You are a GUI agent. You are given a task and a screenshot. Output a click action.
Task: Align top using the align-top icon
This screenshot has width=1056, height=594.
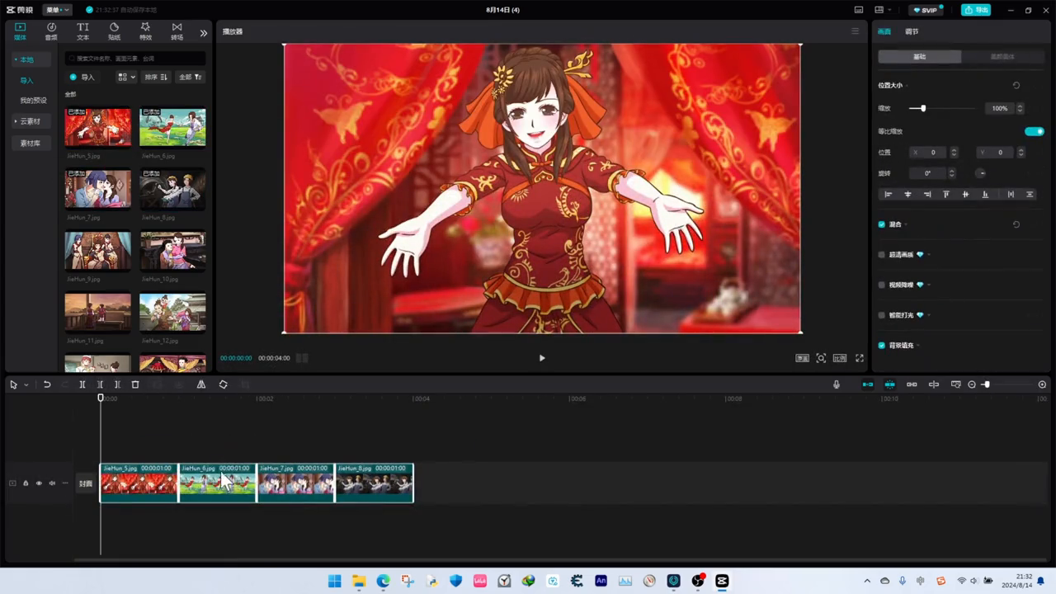tap(946, 195)
